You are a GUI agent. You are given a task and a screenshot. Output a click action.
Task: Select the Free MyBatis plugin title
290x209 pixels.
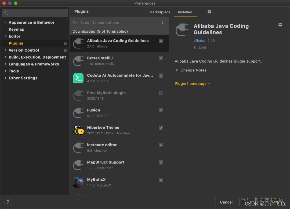(106, 93)
